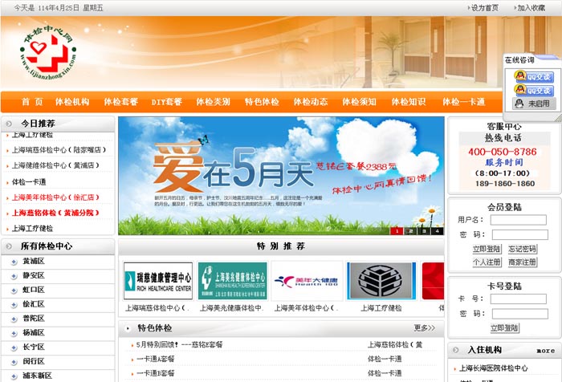This screenshot has height=382, width=562.
Task: Click the 加入收藏 link
Action: point(531,8)
